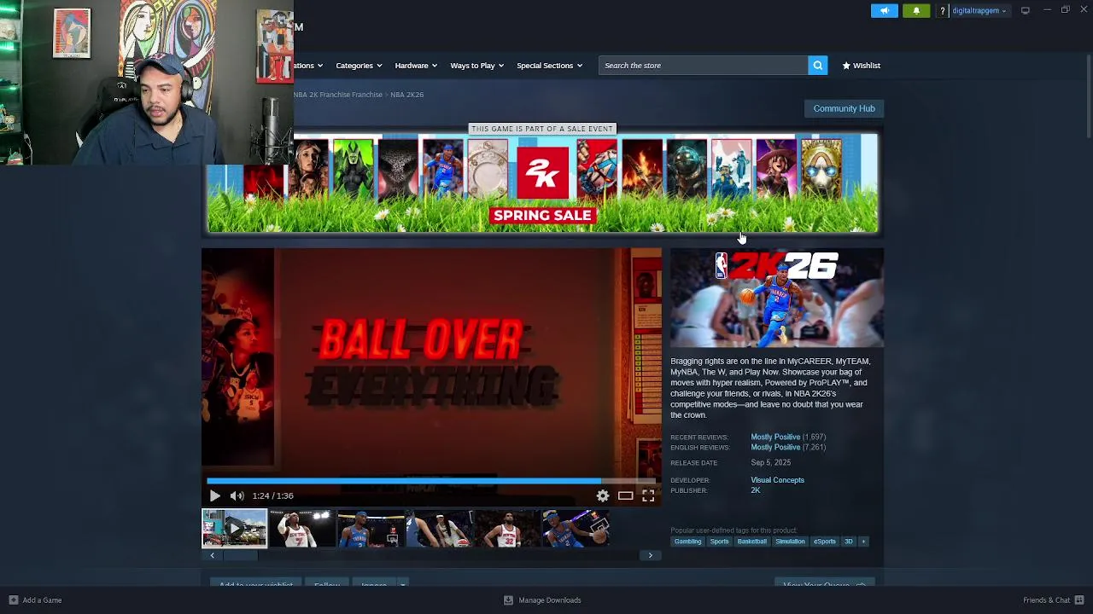This screenshot has height=614, width=1093.
Task: Open the Wishlist link
Action: pyautogui.click(x=861, y=66)
